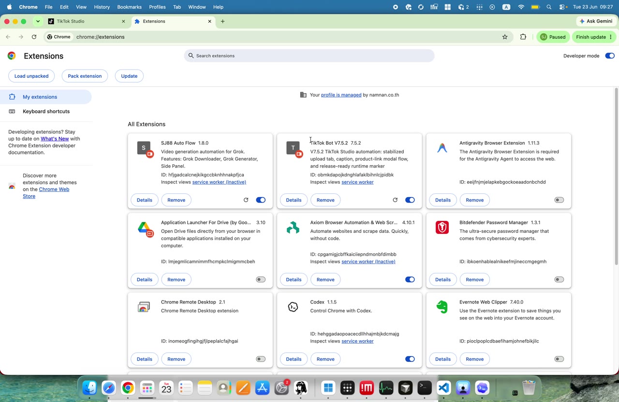
Task: Go back with the browser back arrow
Action: click(x=8, y=37)
